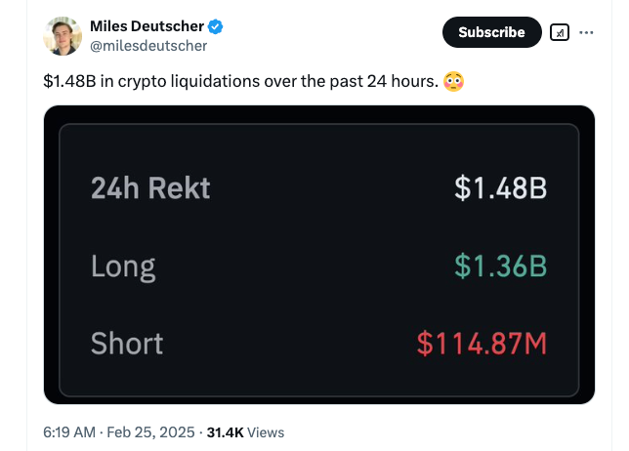Click the $1.48B text in the tweet body
Image resolution: width=629 pixels, height=451 pixels.
(x=69, y=81)
